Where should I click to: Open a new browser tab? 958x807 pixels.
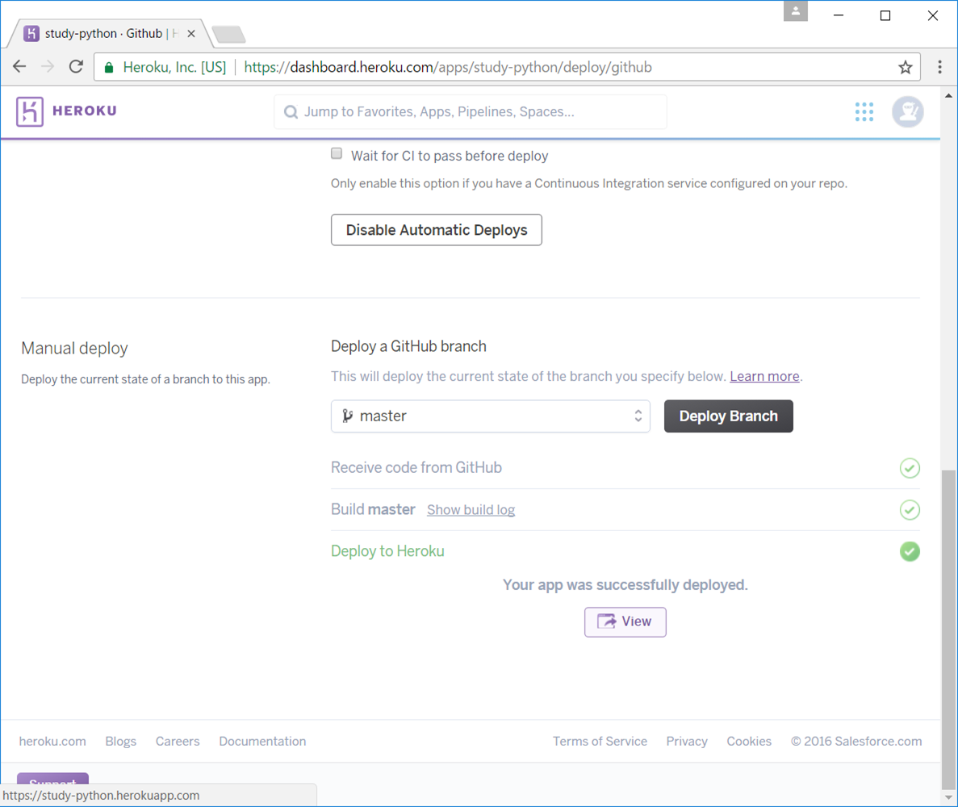(228, 35)
